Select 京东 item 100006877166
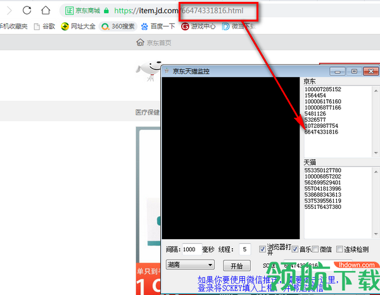 tap(323, 108)
